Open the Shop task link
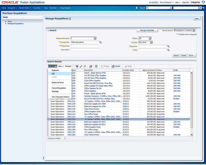Screen dimensions: 206x165 pyautogui.click(x=10, y=21)
